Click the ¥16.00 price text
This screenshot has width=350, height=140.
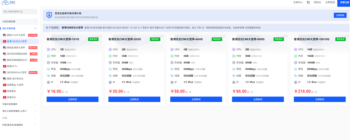pos(54,91)
